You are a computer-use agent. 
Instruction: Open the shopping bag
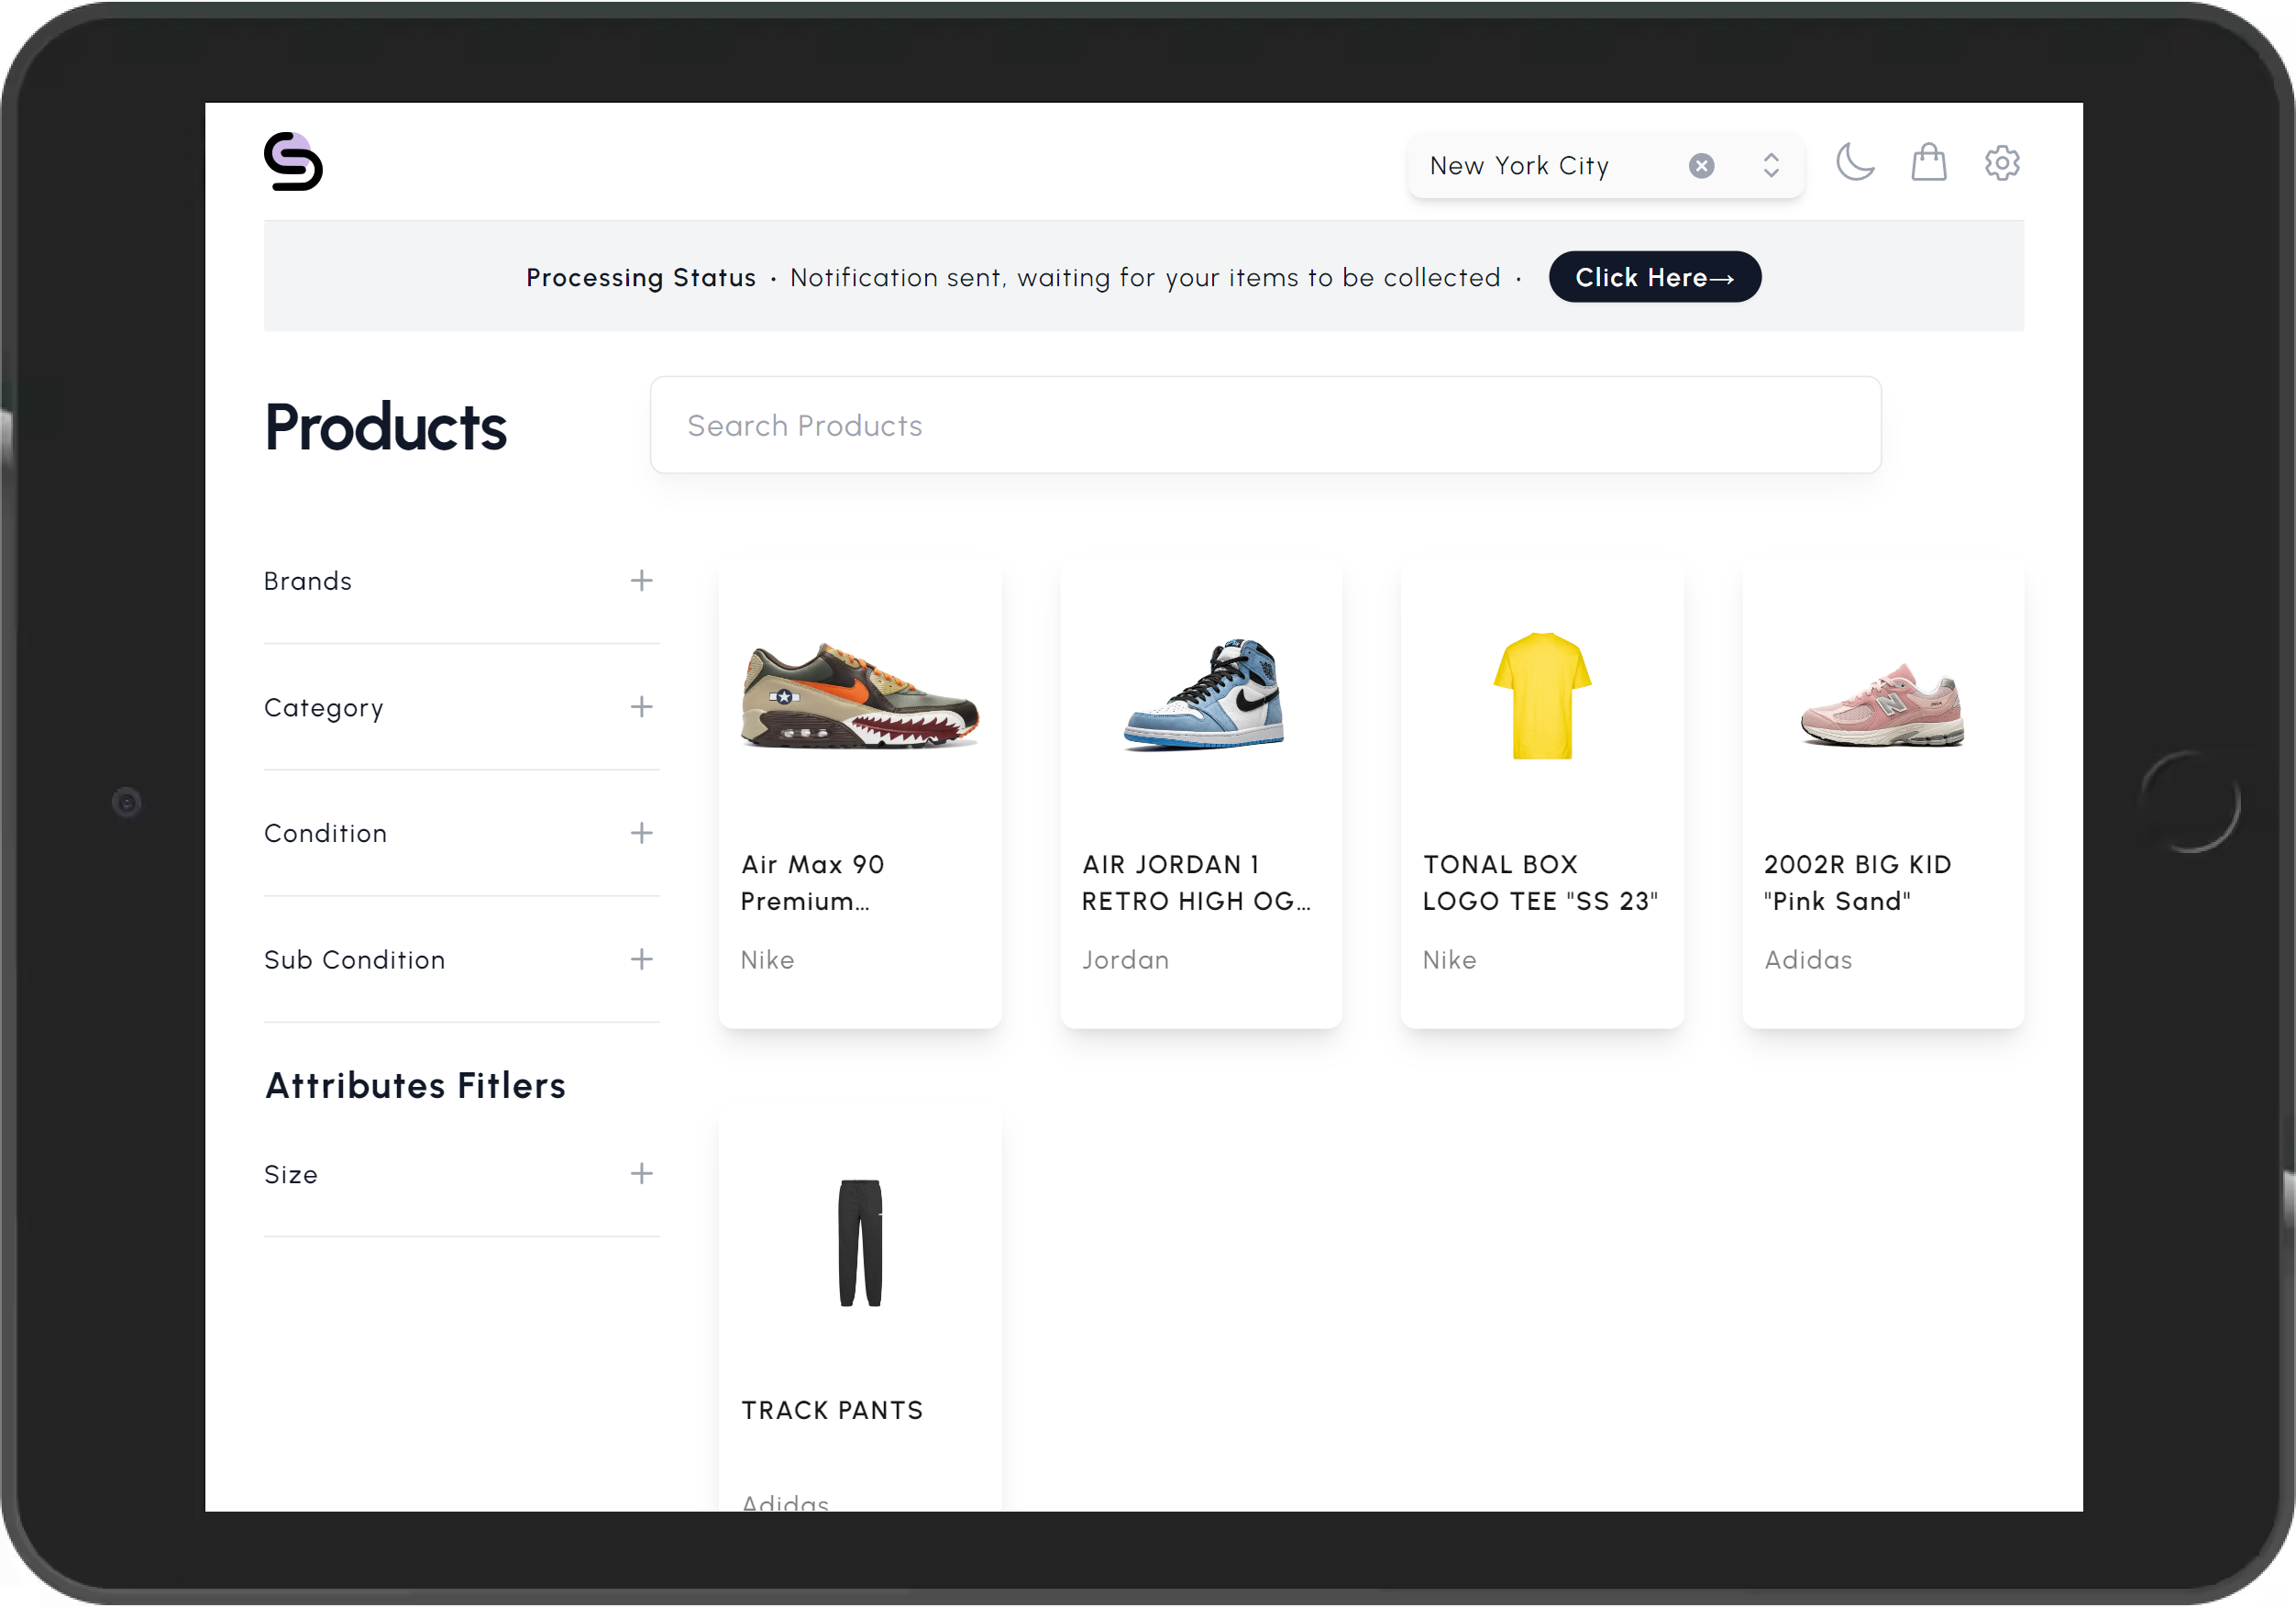pos(1929,162)
